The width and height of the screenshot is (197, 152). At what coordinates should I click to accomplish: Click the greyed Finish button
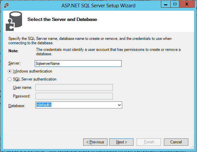[149, 142]
